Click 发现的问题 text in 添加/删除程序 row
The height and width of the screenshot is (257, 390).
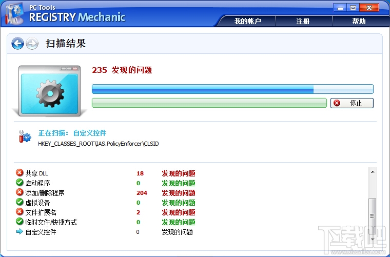pyautogui.click(x=179, y=193)
